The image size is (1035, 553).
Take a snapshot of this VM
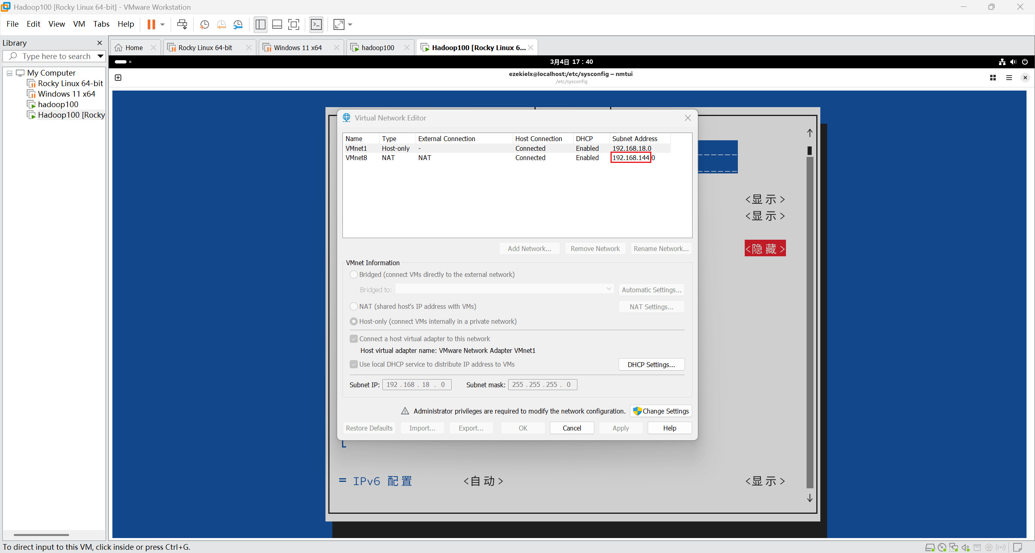[205, 25]
